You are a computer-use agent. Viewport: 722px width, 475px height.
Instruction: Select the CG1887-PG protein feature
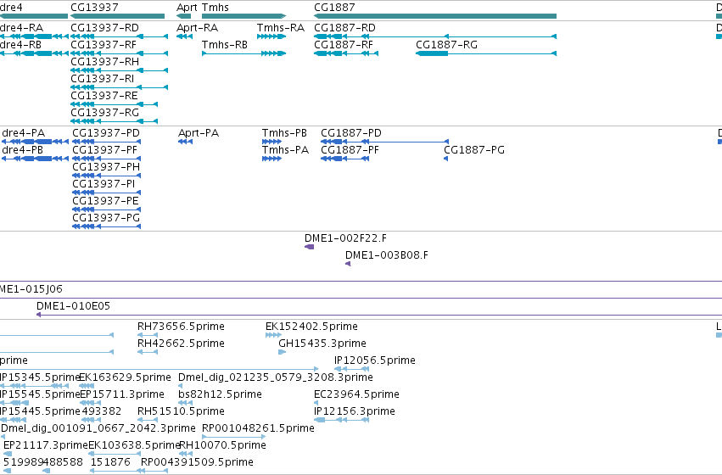coord(445,159)
